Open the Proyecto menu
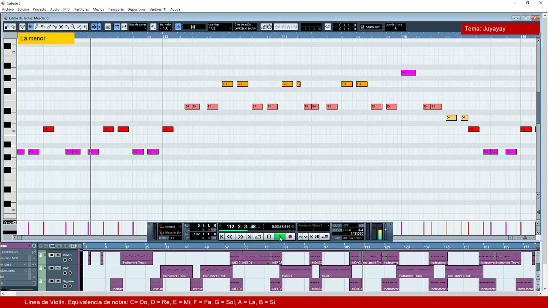This screenshot has width=548, height=308. click(x=39, y=9)
